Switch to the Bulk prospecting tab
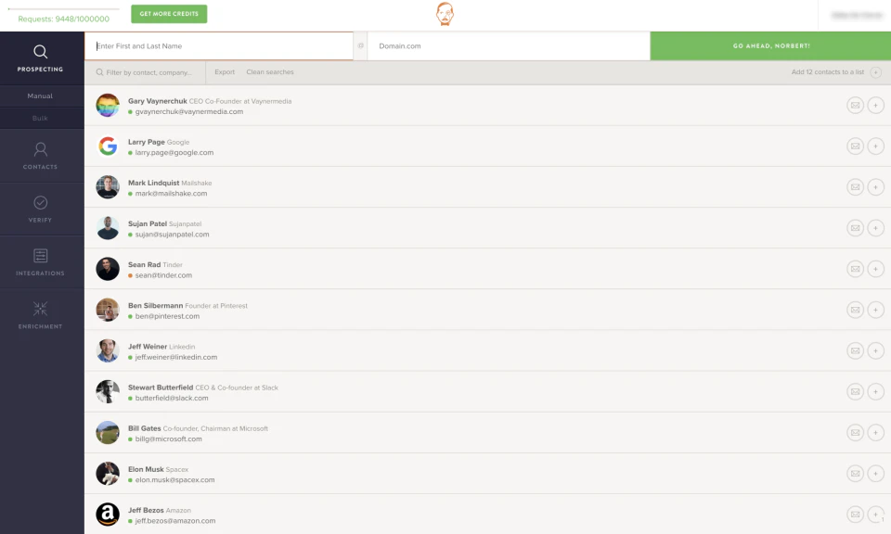This screenshot has width=891, height=534. [x=40, y=118]
